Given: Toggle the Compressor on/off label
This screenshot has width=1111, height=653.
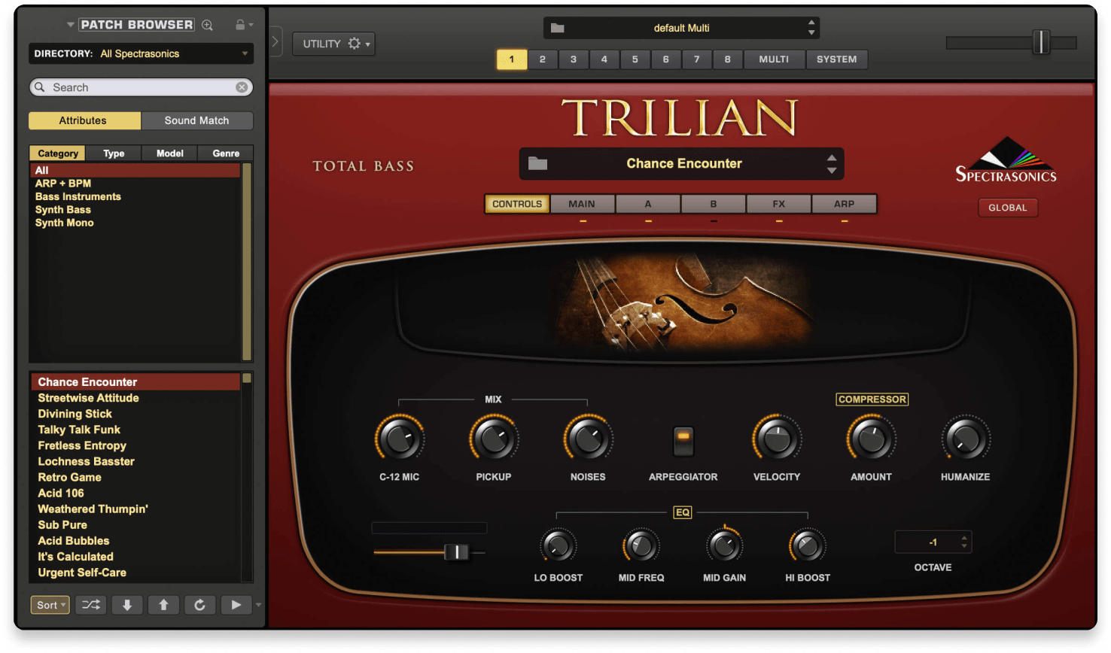Looking at the screenshot, I should click(x=872, y=399).
